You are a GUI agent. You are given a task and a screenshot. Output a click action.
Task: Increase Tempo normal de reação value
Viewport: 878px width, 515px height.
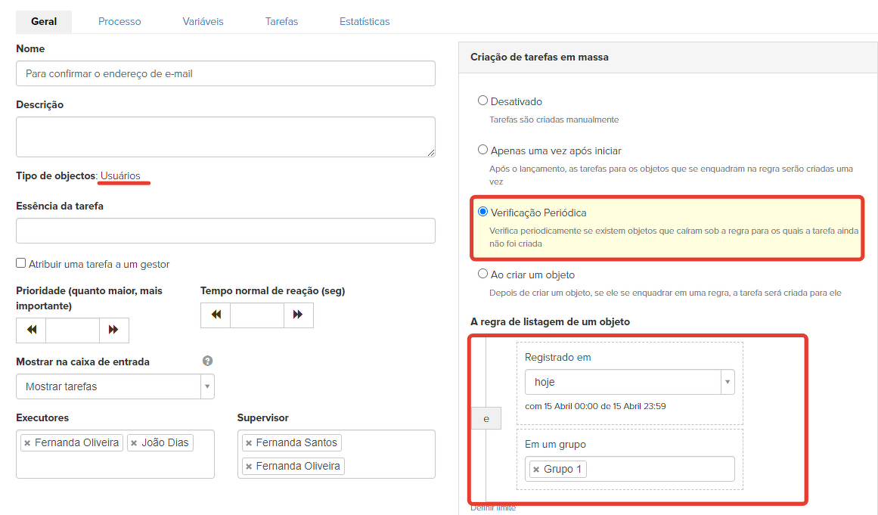[x=298, y=315]
